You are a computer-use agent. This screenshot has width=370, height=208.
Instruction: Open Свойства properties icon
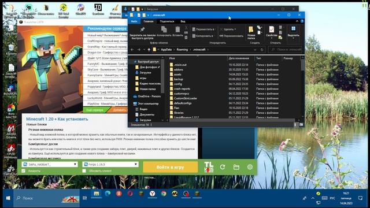click(x=271, y=31)
